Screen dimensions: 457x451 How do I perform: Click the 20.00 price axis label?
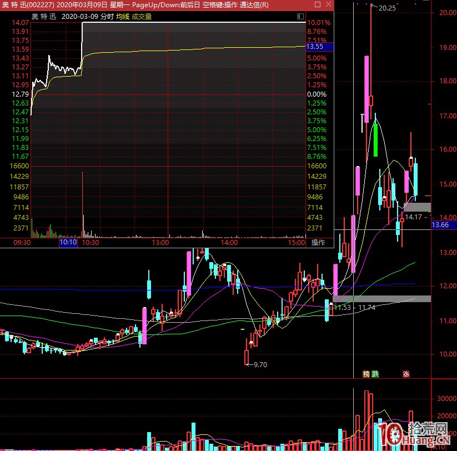pos(448,12)
